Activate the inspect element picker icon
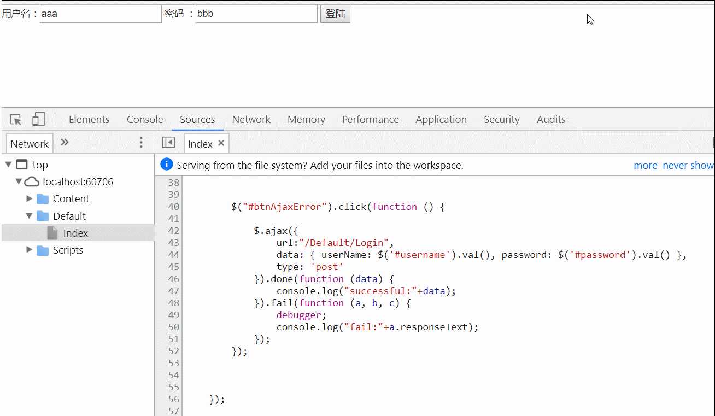Screen dimensions: 715x416 click(x=16, y=120)
